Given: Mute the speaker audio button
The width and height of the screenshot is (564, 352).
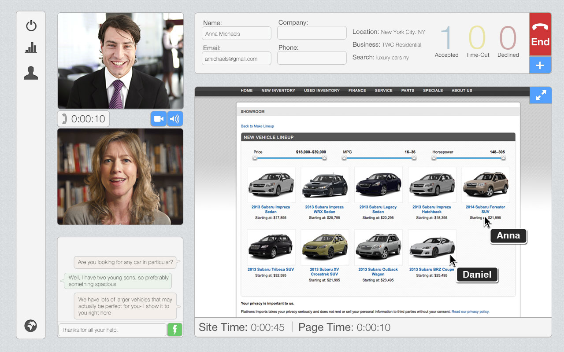Looking at the screenshot, I should point(175,119).
